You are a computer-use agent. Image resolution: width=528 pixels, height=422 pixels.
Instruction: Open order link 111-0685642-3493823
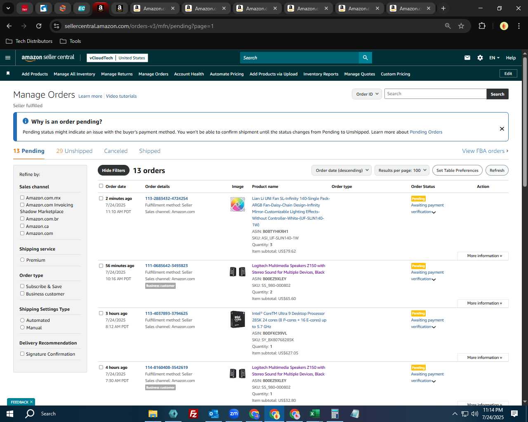tap(166, 265)
